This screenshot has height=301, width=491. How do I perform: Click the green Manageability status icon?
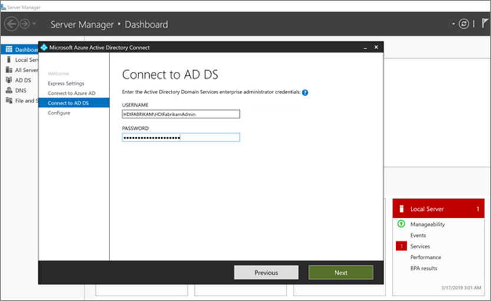(x=401, y=224)
